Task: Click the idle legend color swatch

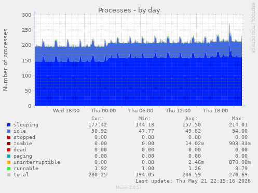Action: pos(9,131)
